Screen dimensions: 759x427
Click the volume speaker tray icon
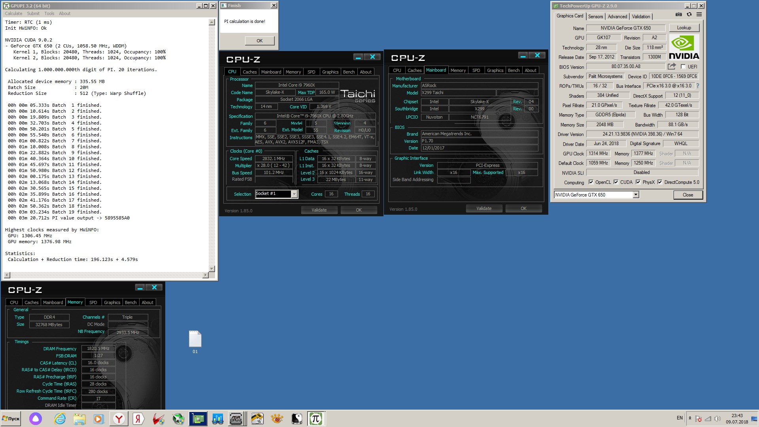[x=717, y=418]
